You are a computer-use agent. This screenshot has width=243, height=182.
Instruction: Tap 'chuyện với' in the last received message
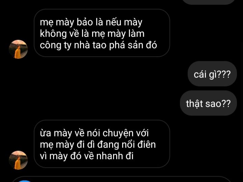(x=125, y=133)
